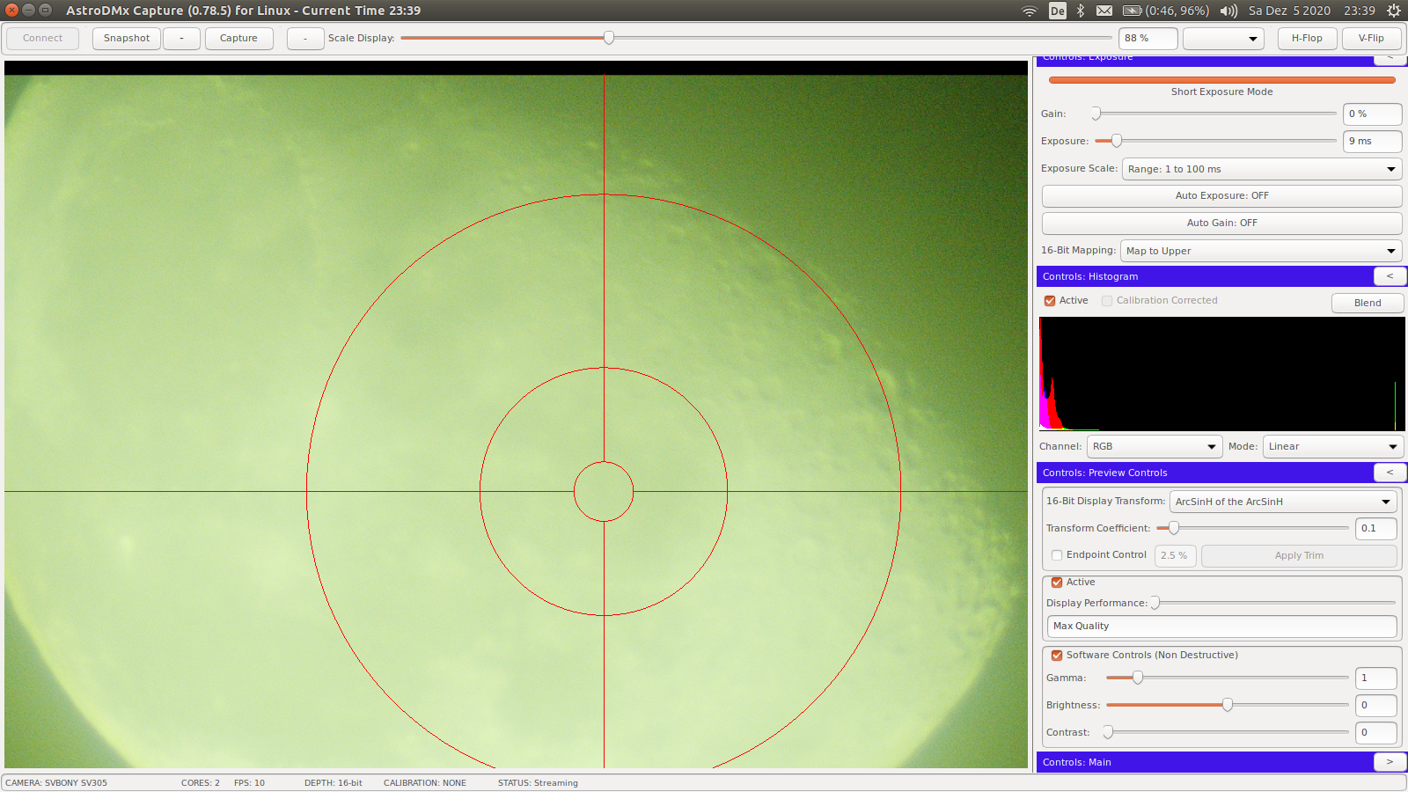Viewport: 1408px width, 792px height.
Task: Open the date and time clock indicator
Action: [1312, 11]
